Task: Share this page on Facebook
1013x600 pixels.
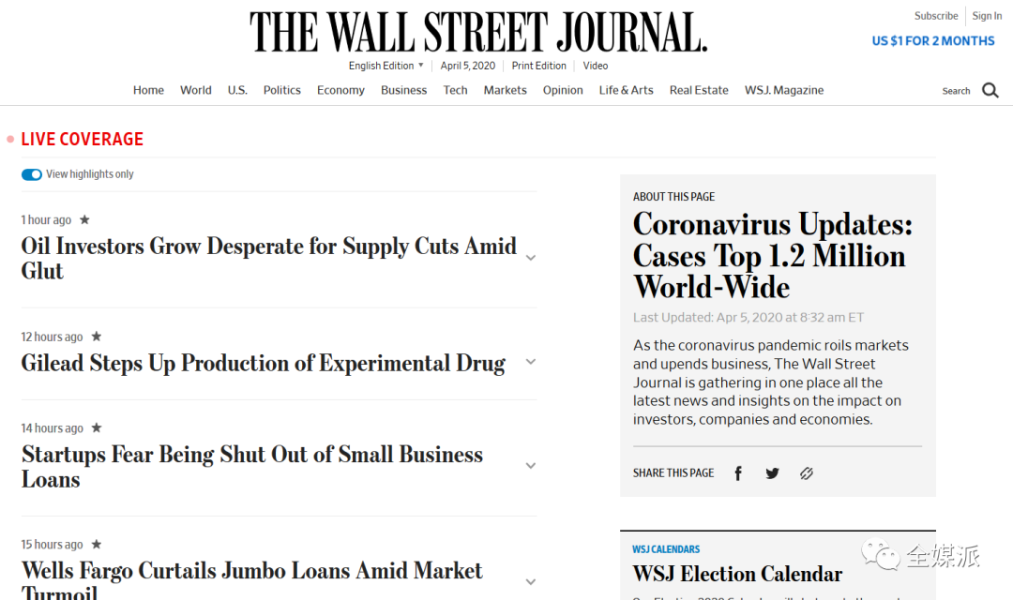Action: 738,473
